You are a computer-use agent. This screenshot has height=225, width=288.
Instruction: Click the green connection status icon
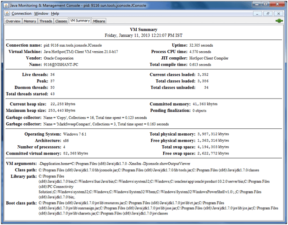[x=279, y=21]
